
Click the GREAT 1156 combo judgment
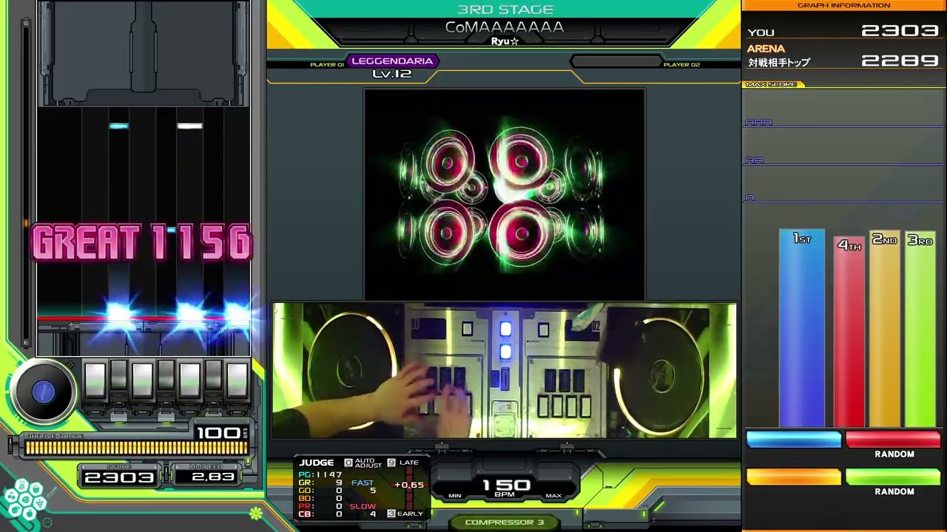142,243
